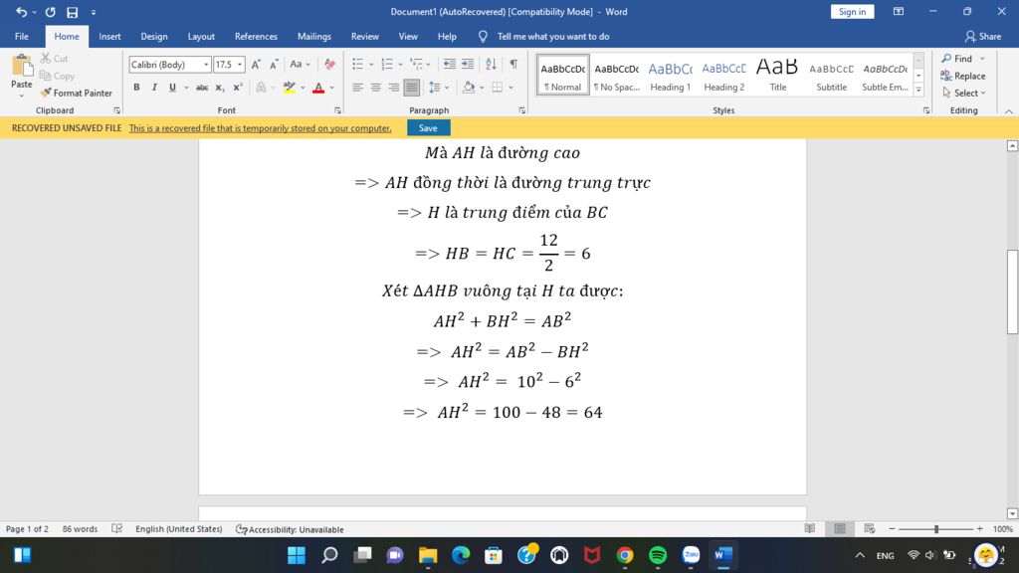Increase font size with Grow Font icon
Image resolution: width=1019 pixels, height=573 pixels.
(x=256, y=65)
